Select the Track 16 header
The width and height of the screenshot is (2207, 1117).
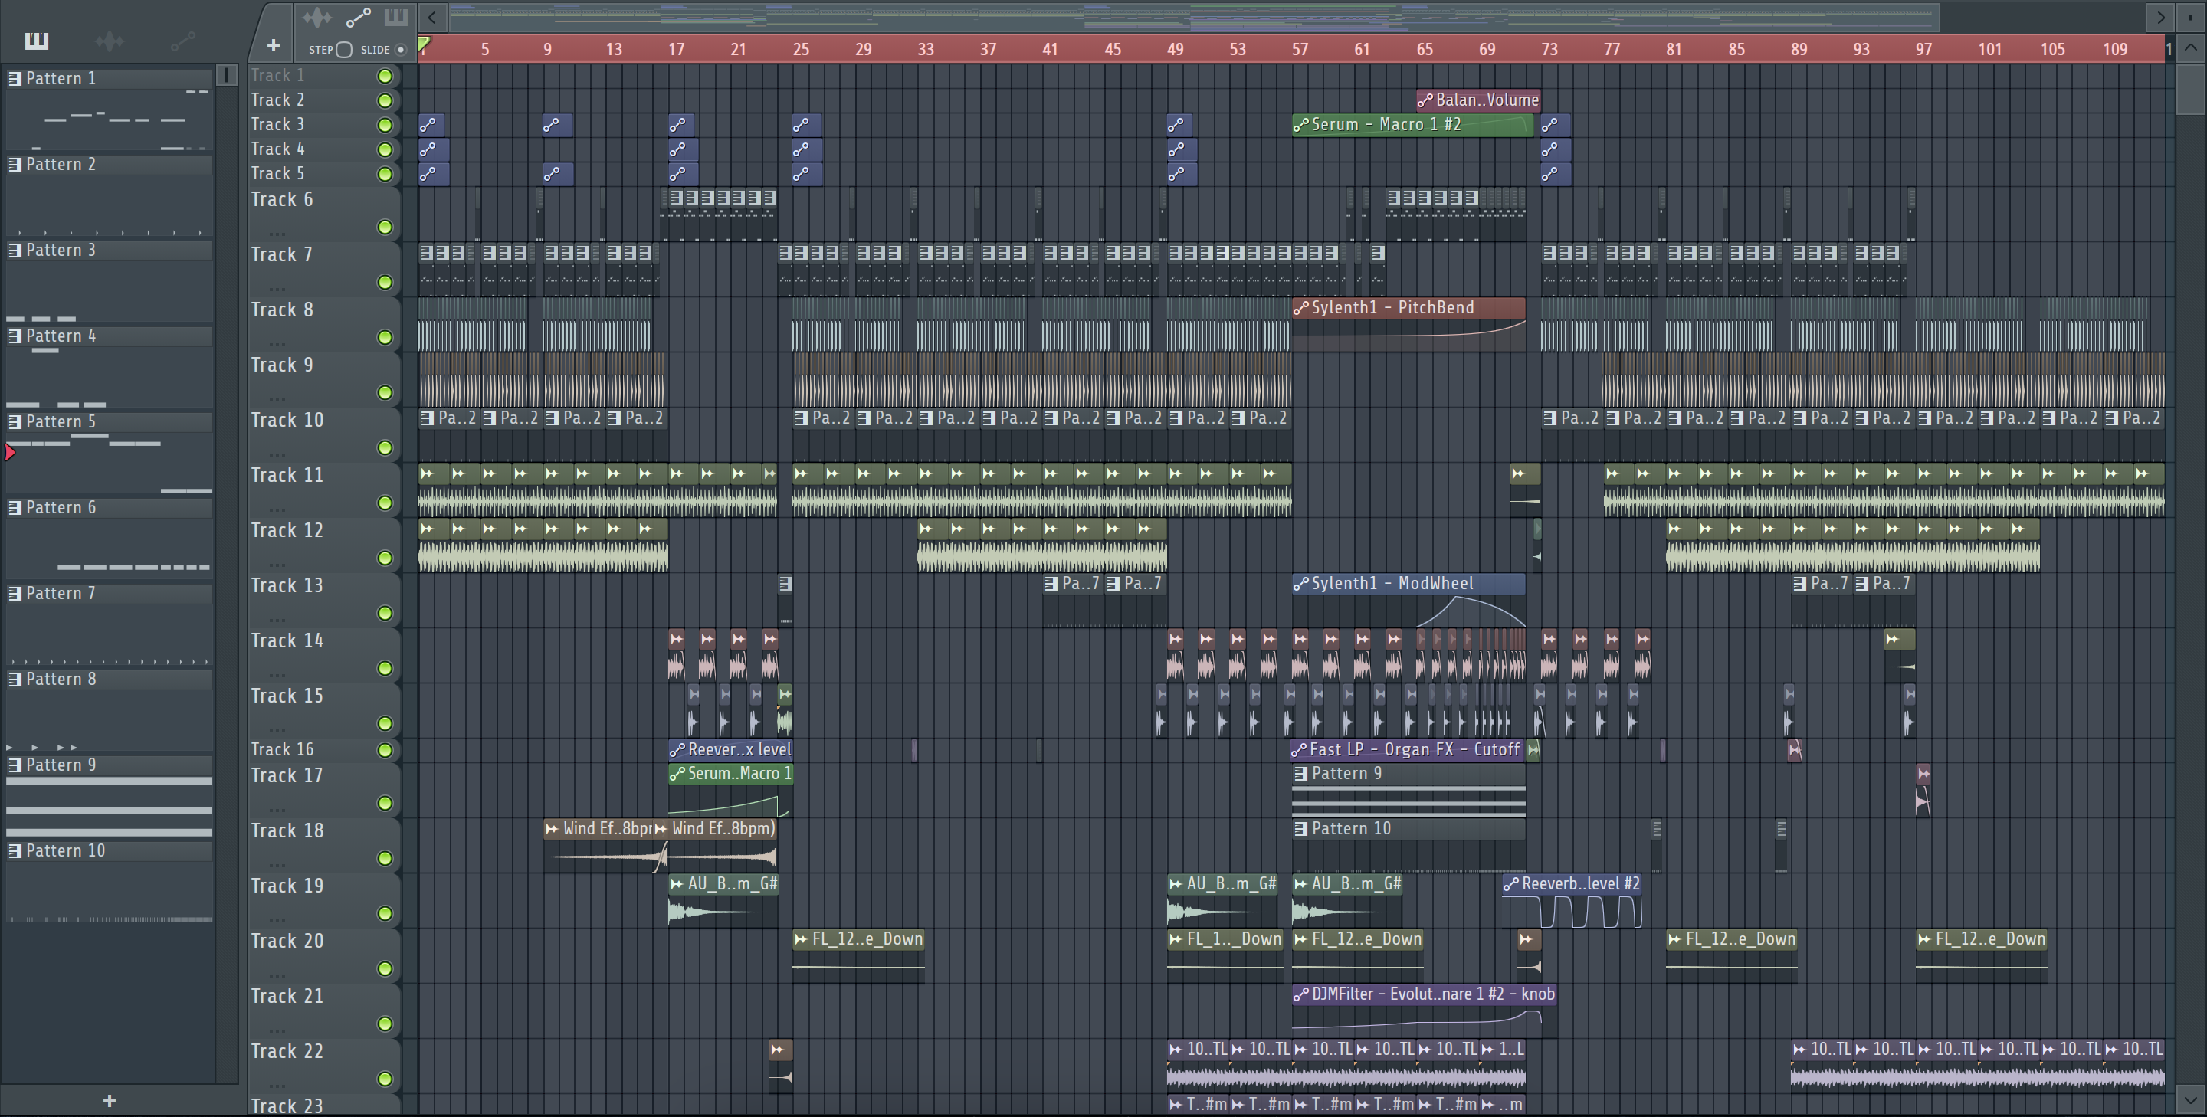click(x=324, y=749)
